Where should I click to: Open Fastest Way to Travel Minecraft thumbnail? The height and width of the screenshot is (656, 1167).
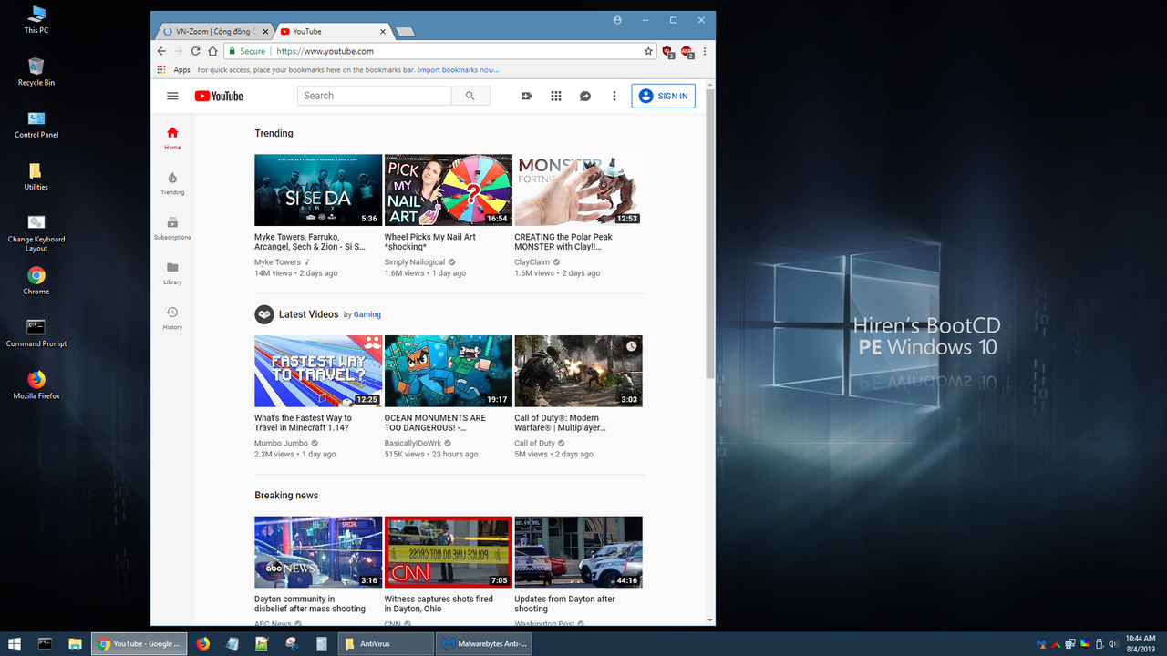pyautogui.click(x=318, y=371)
